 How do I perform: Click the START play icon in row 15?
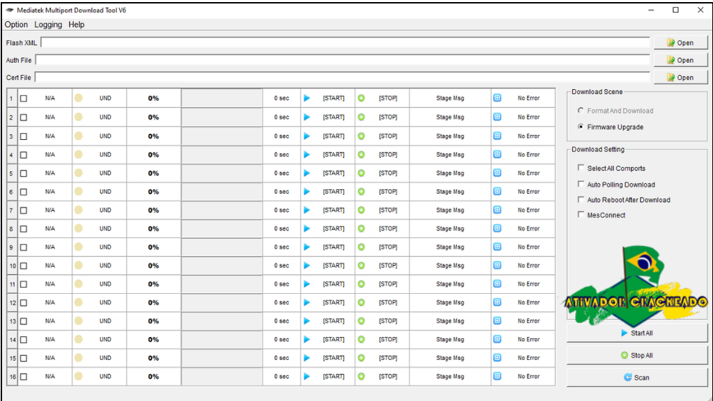pyautogui.click(x=307, y=359)
